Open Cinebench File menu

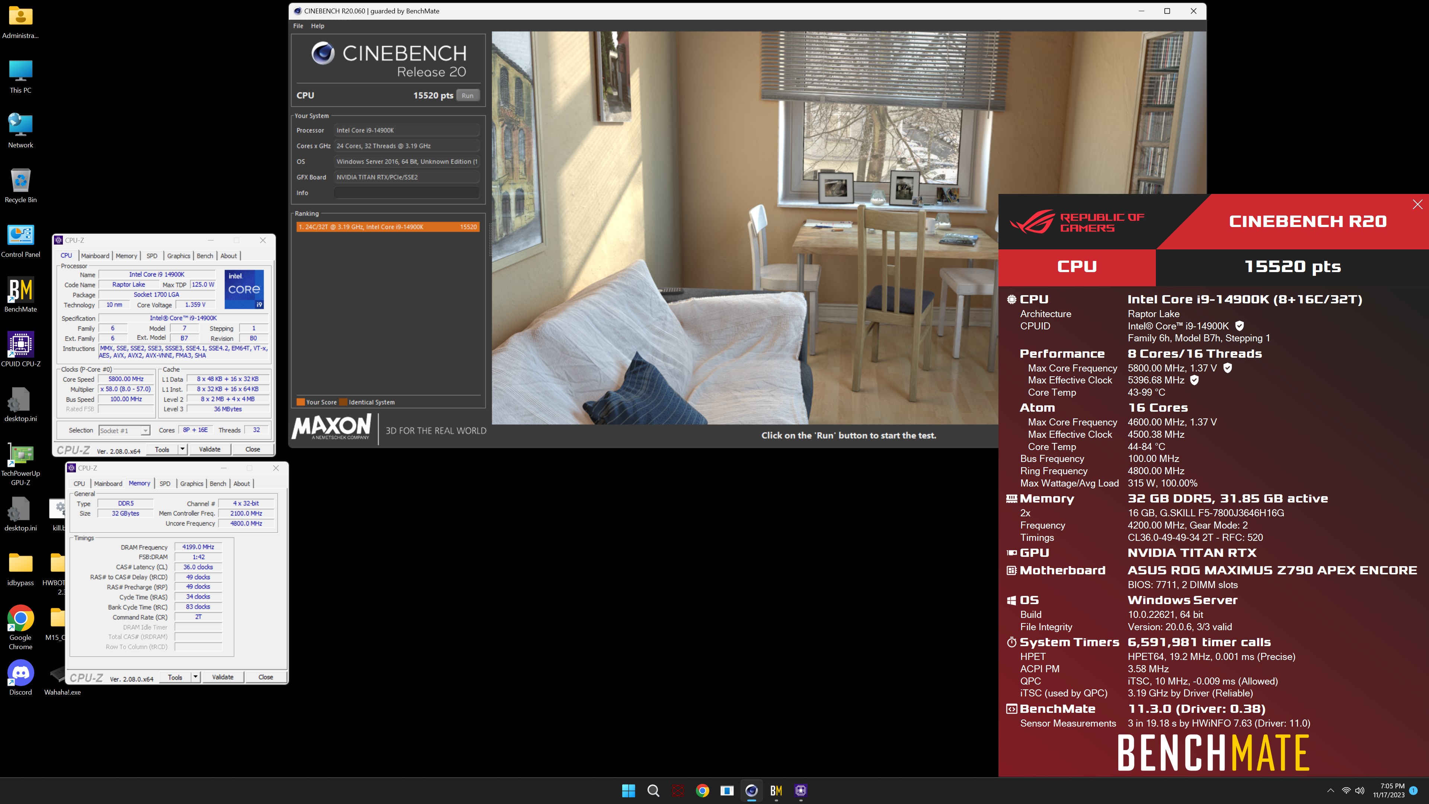coord(298,26)
